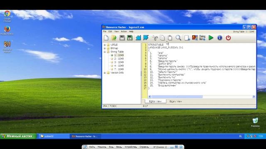Open the Help menu
Screen dimensions: 266x149
pyautogui.click(x=131, y=31)
